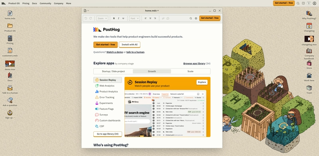
Task: Select Error Tracking in the apps list
Action: [108, 97]
